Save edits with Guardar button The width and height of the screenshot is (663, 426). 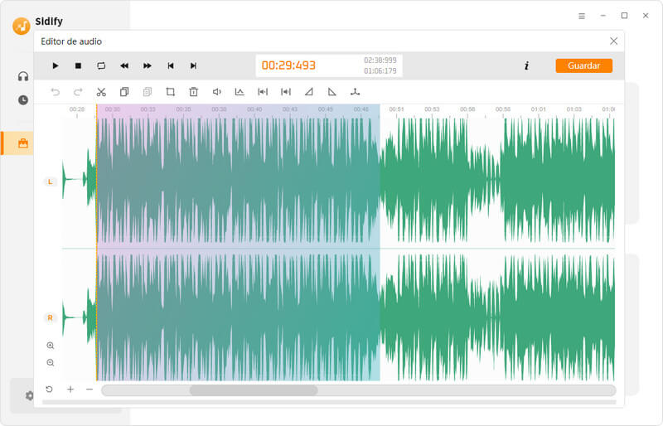pos(584,65)
